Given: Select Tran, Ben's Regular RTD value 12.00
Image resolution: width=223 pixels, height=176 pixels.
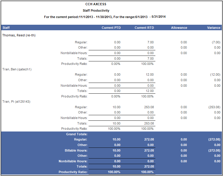Looking at the screenshot, I should 150,74.
